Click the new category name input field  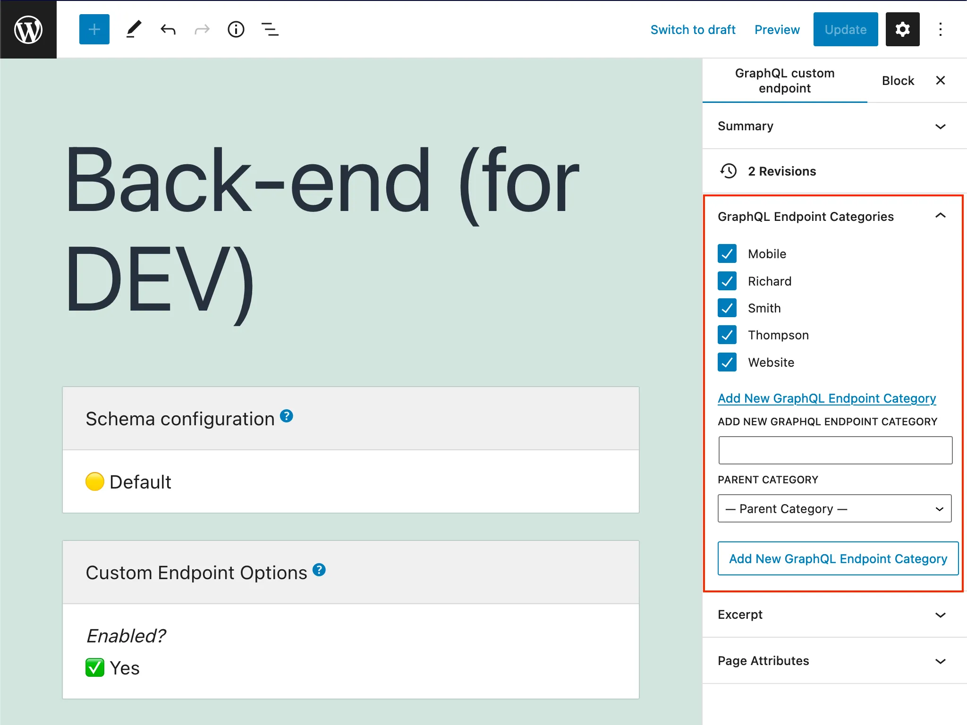[x=835, y=450]
